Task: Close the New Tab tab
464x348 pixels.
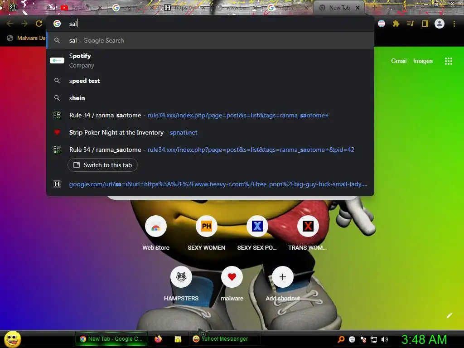Action: point(358,8)
